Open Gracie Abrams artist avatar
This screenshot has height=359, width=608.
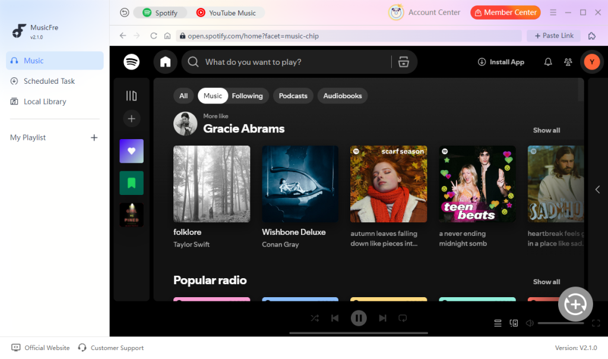pyautogui.click(x=185, y=124)
